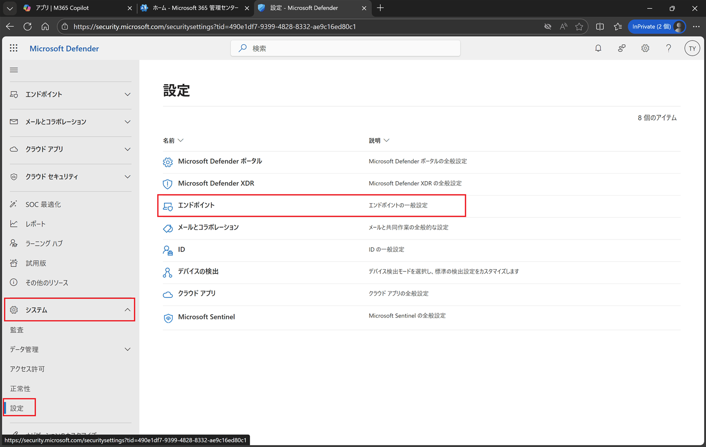Click the help question mark icon
The height and width of the screenshot is (447, 706).
pyautogui.click(x=668, y=48)
